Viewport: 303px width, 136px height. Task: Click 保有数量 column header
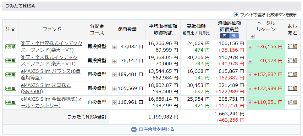(127, 29)
